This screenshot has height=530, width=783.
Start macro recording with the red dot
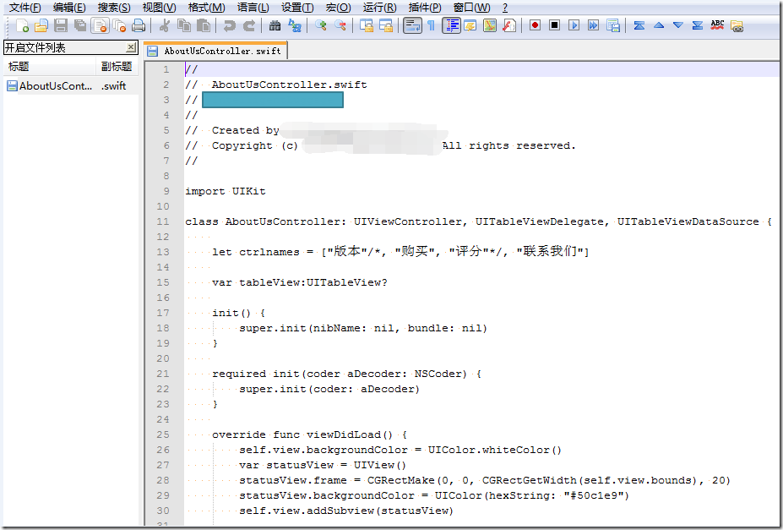point(535,25)
